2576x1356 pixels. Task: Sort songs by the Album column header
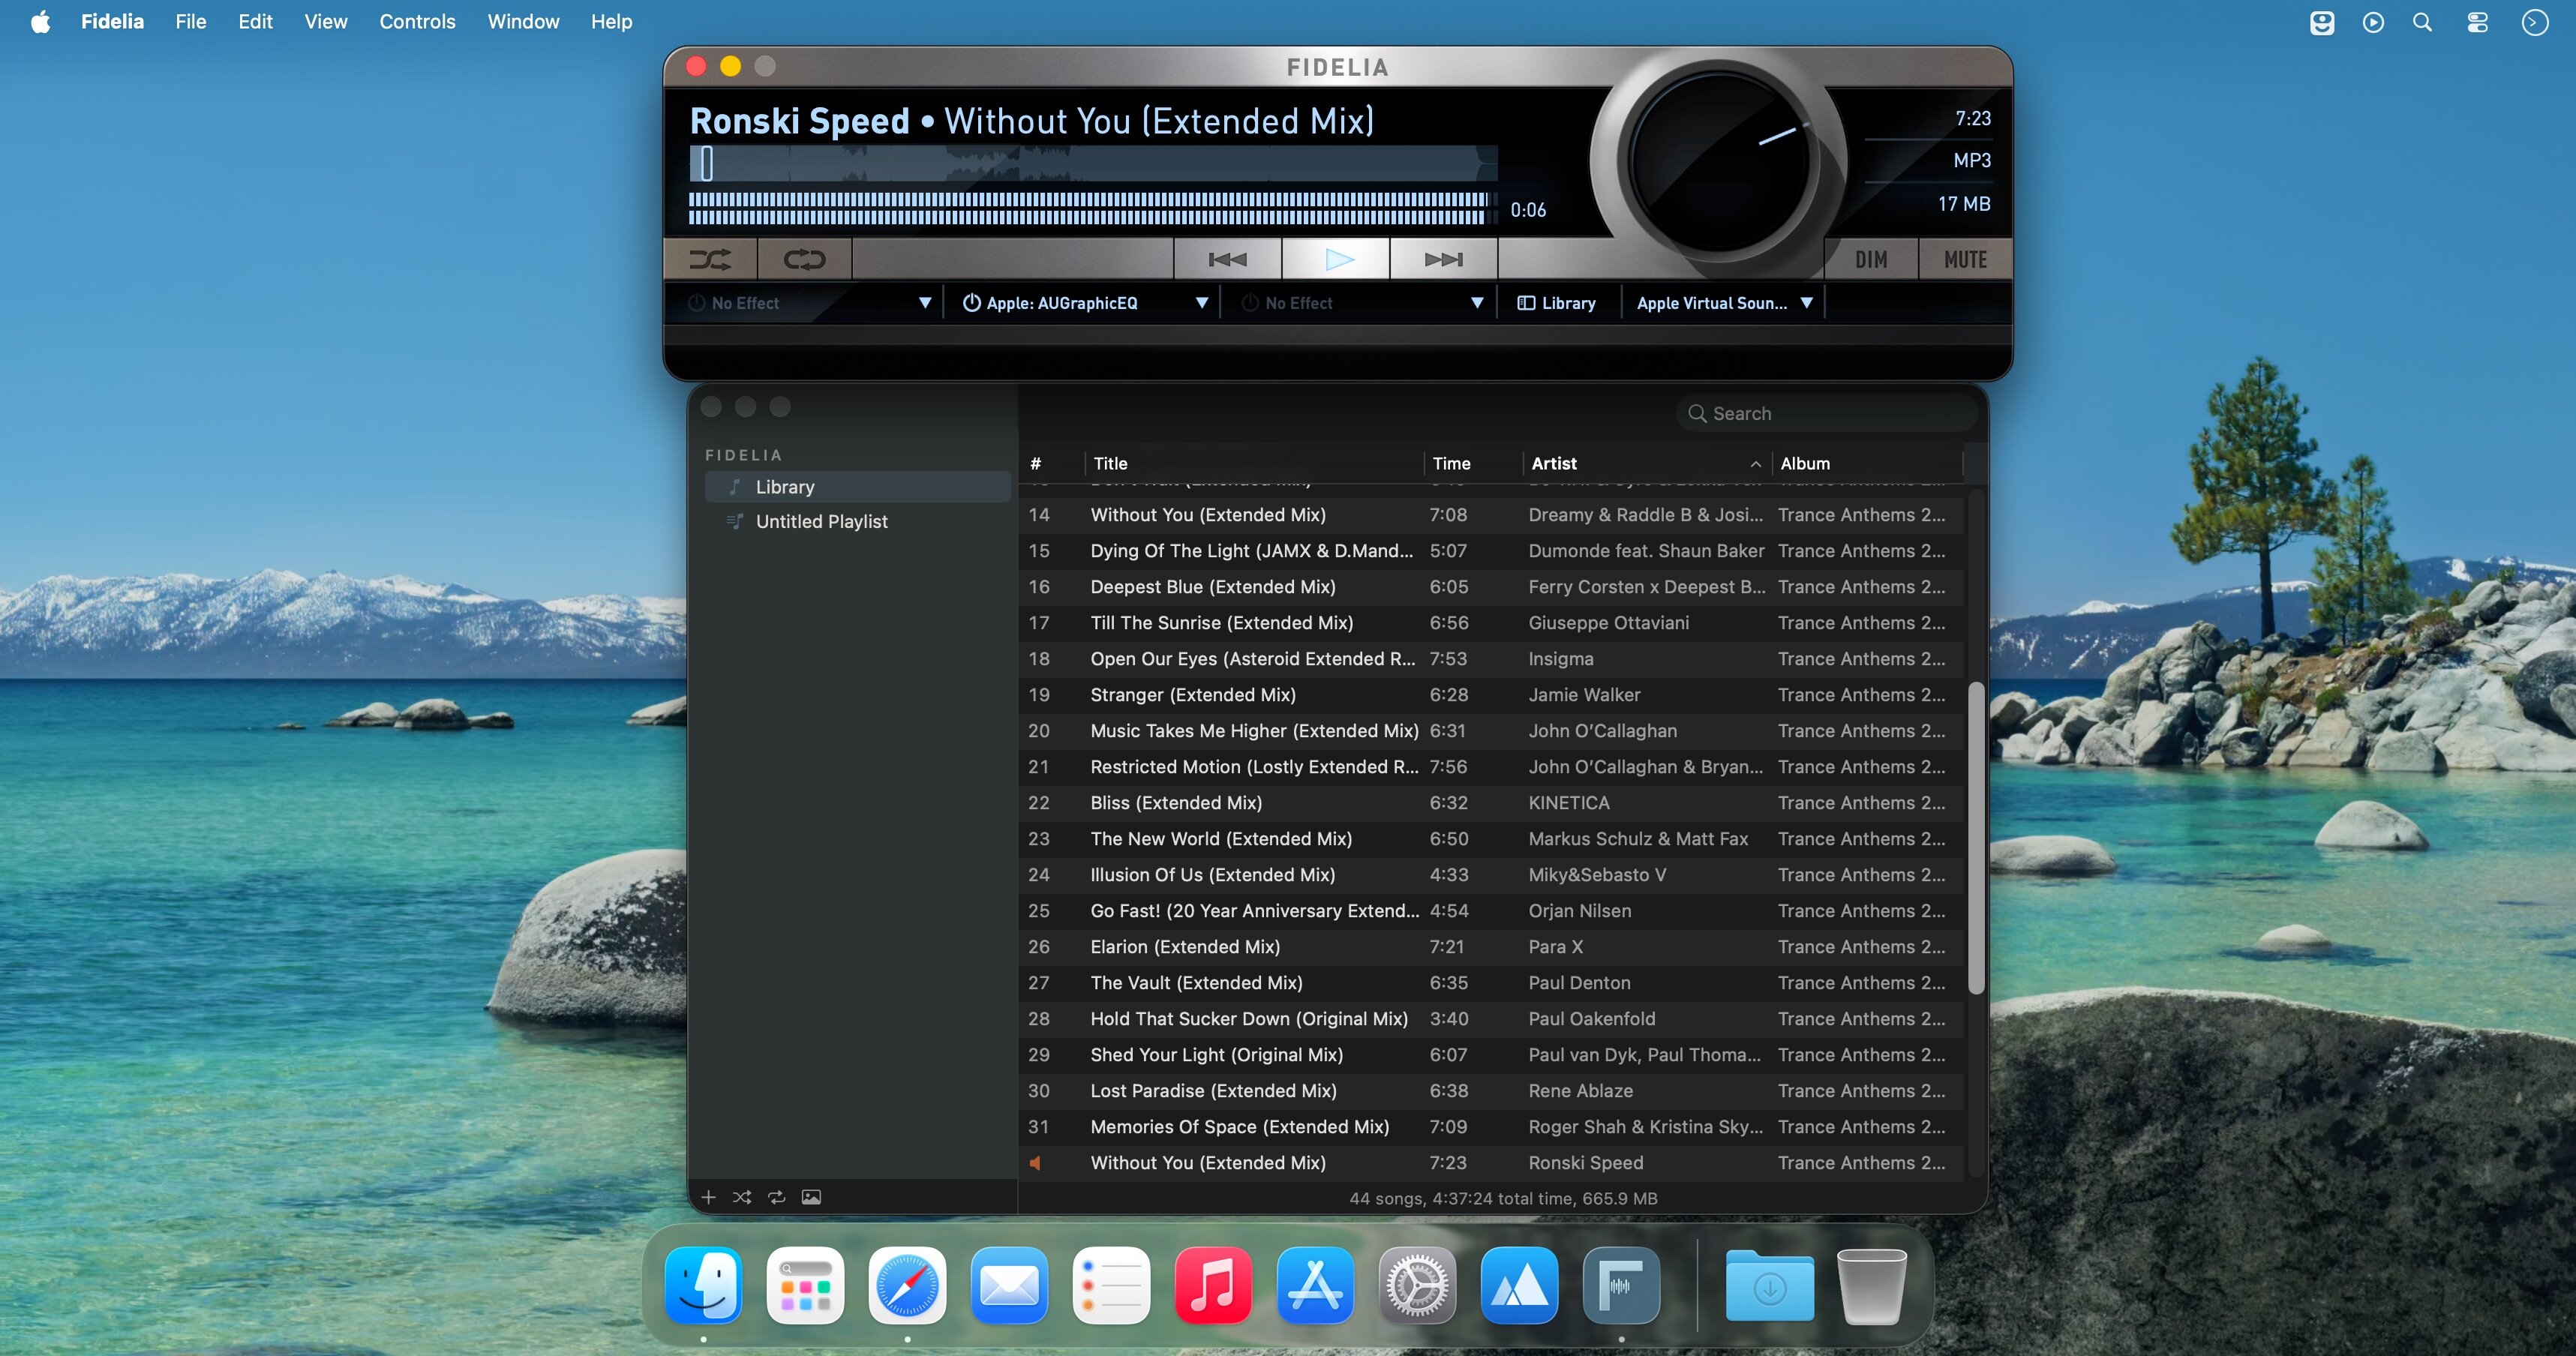(x=1867, y=464)
